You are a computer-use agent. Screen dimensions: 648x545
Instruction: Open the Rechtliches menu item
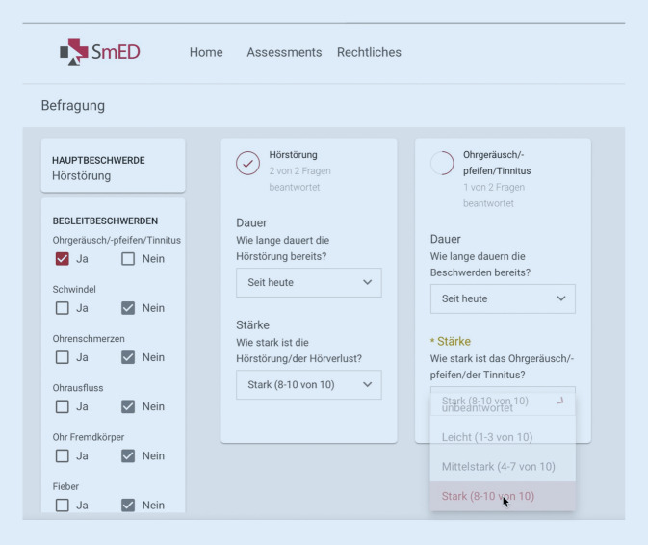pos(369,52)
